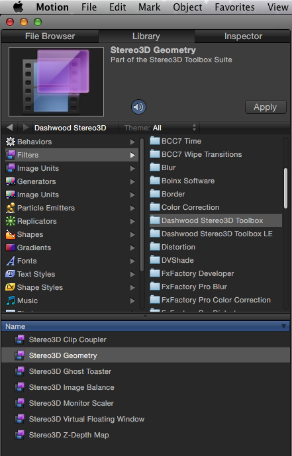Click the Stereo3D Ghost Toaster filter icon

point(20,371)
